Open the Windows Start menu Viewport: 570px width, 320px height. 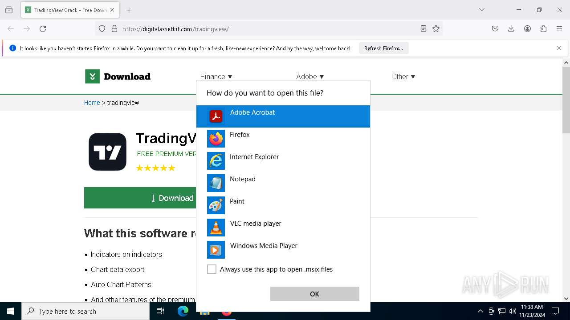point(11,311)
